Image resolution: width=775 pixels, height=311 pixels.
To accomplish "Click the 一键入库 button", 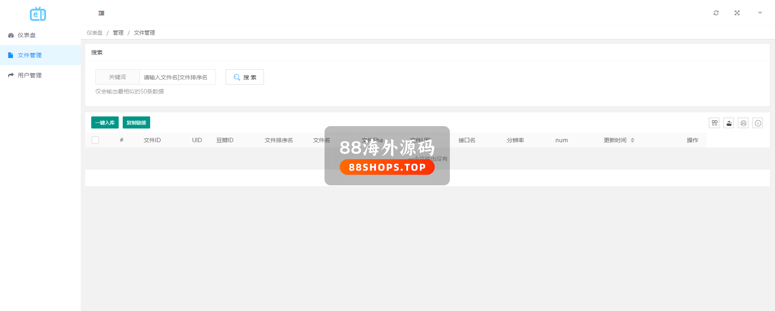I will tap(105, 122).
